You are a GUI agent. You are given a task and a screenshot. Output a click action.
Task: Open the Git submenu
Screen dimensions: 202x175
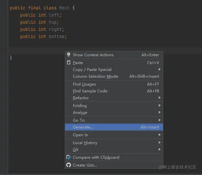click(114, 150)
